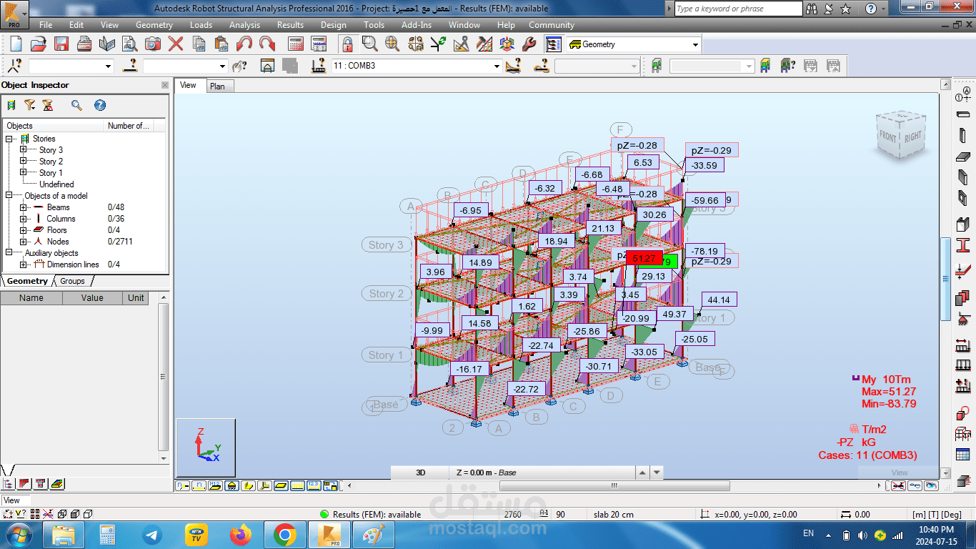Toggle the padlock selection lock
Viewport: 976px width, 549px height.
click(x=347, y=44)
